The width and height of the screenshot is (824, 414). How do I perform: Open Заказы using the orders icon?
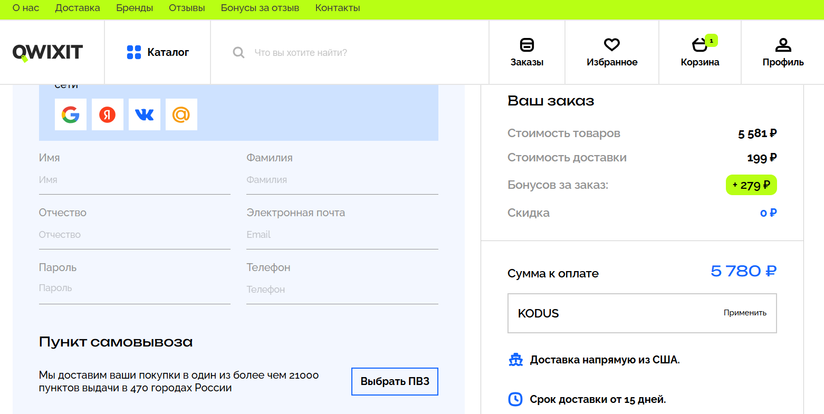(526, 45)
